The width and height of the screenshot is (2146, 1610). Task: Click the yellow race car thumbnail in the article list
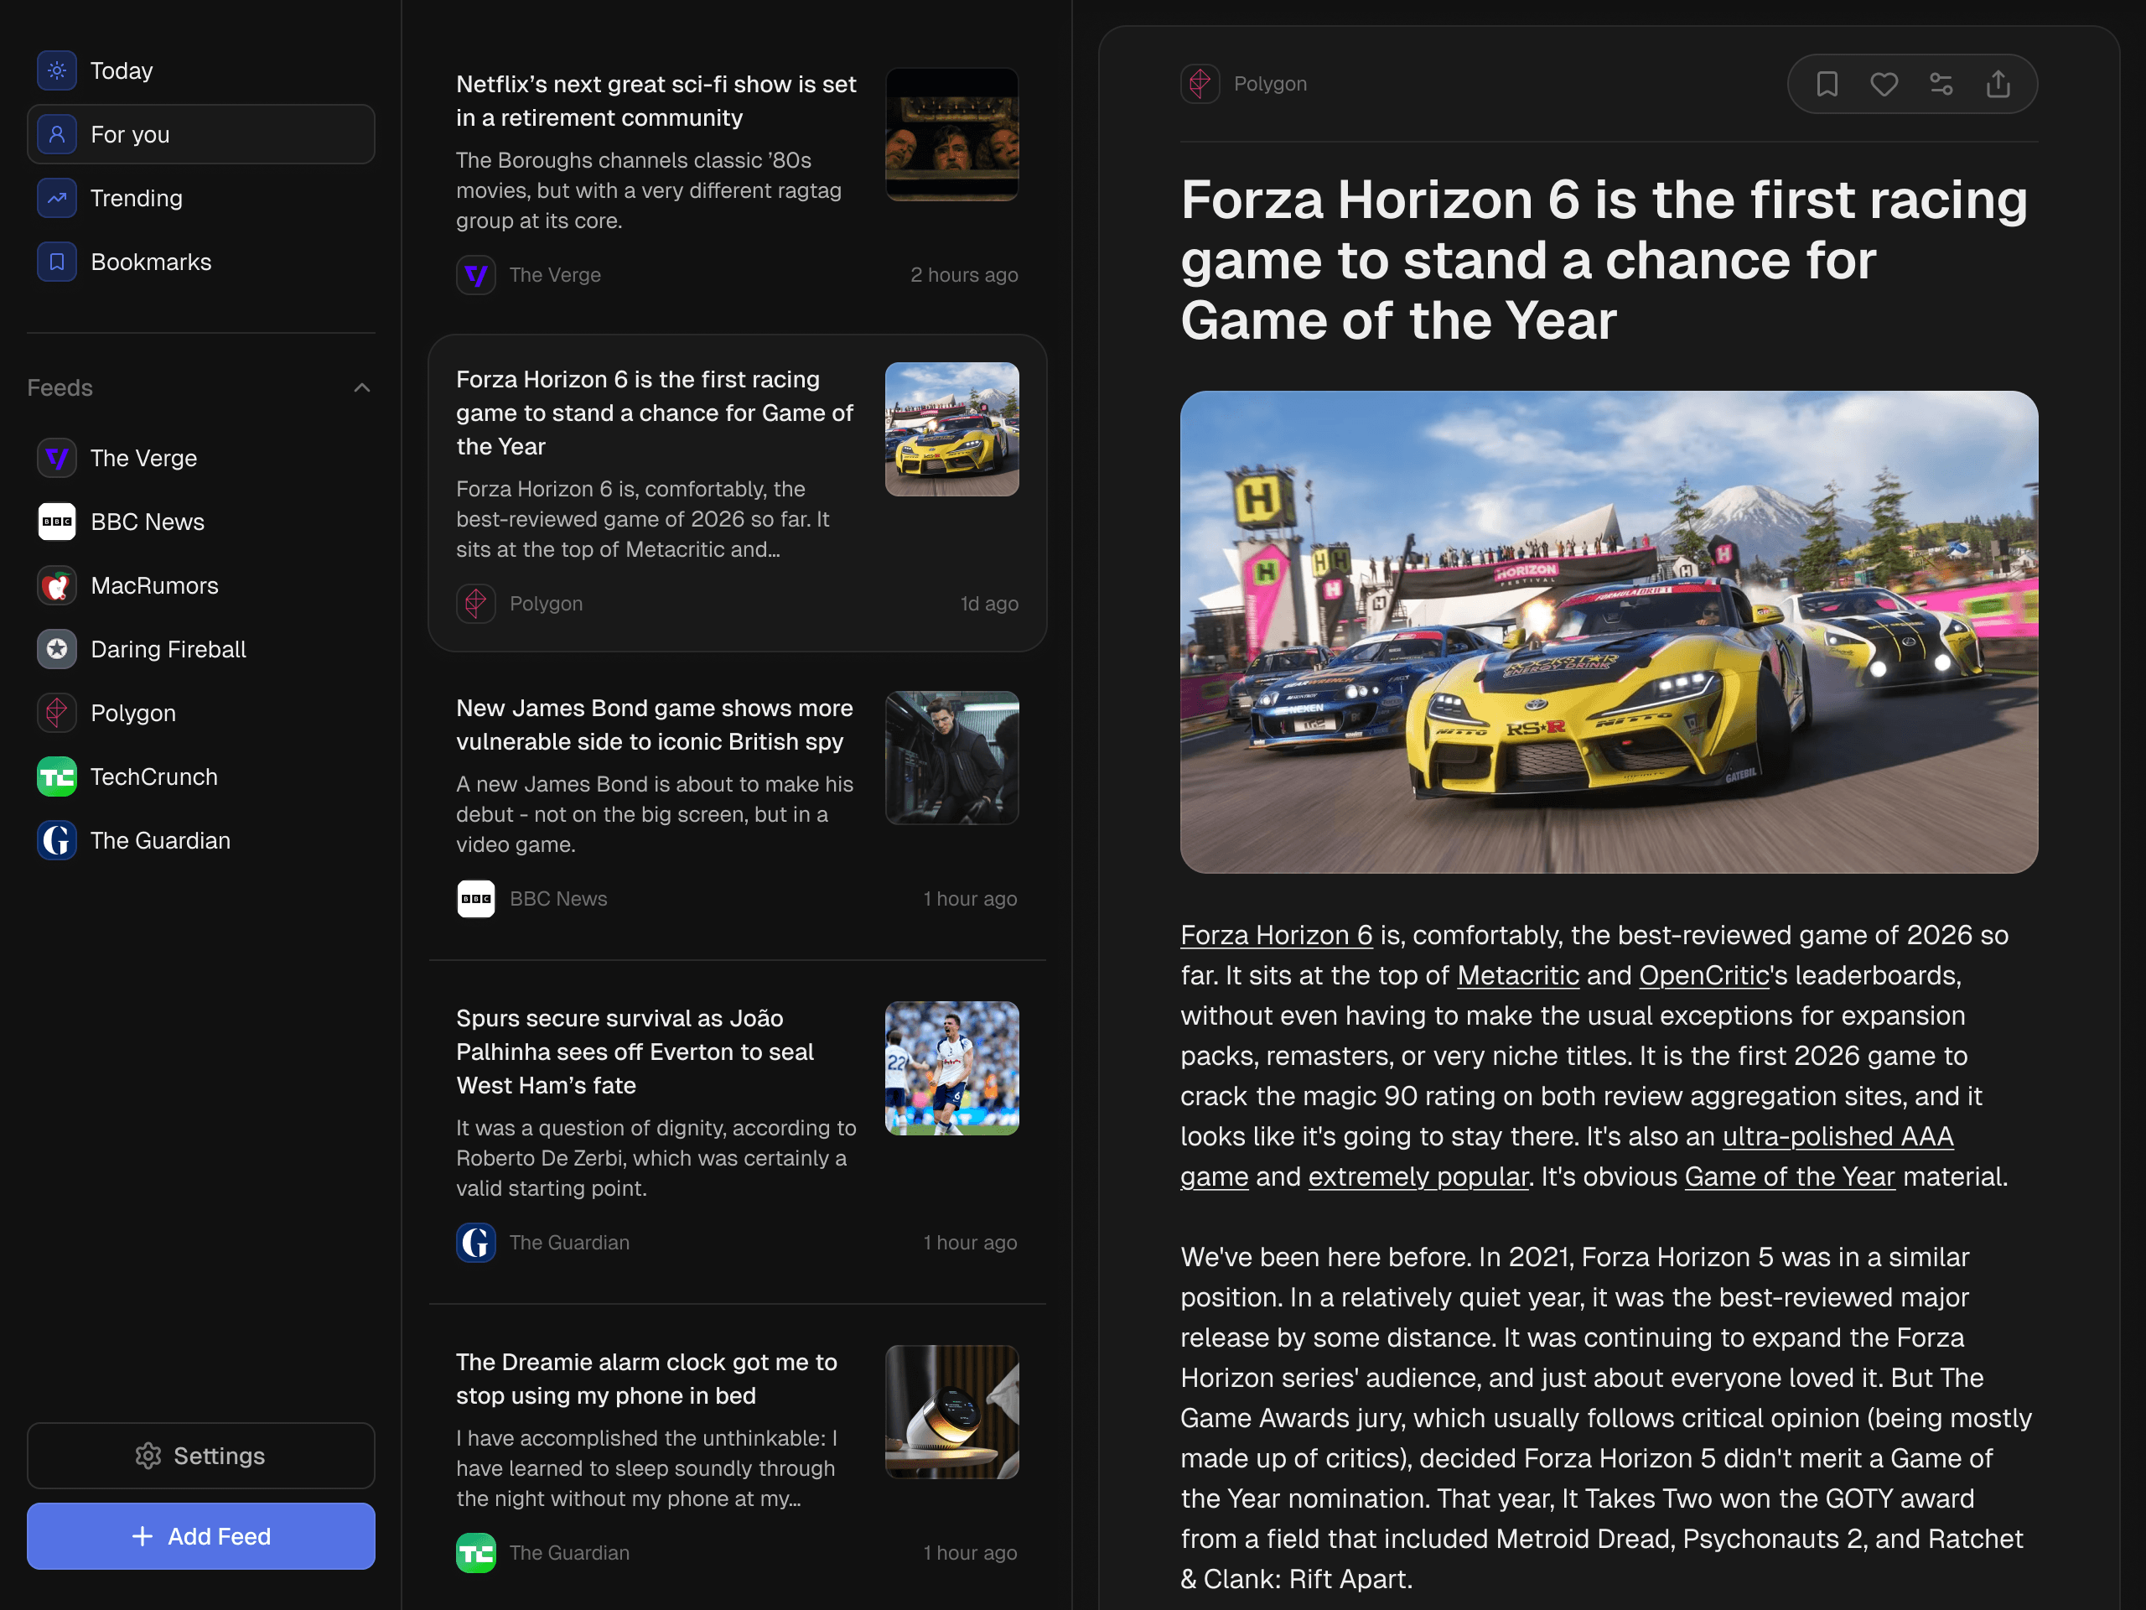(951, 430)
